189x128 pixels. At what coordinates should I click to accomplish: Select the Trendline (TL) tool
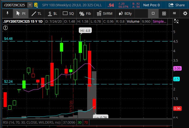36,13
